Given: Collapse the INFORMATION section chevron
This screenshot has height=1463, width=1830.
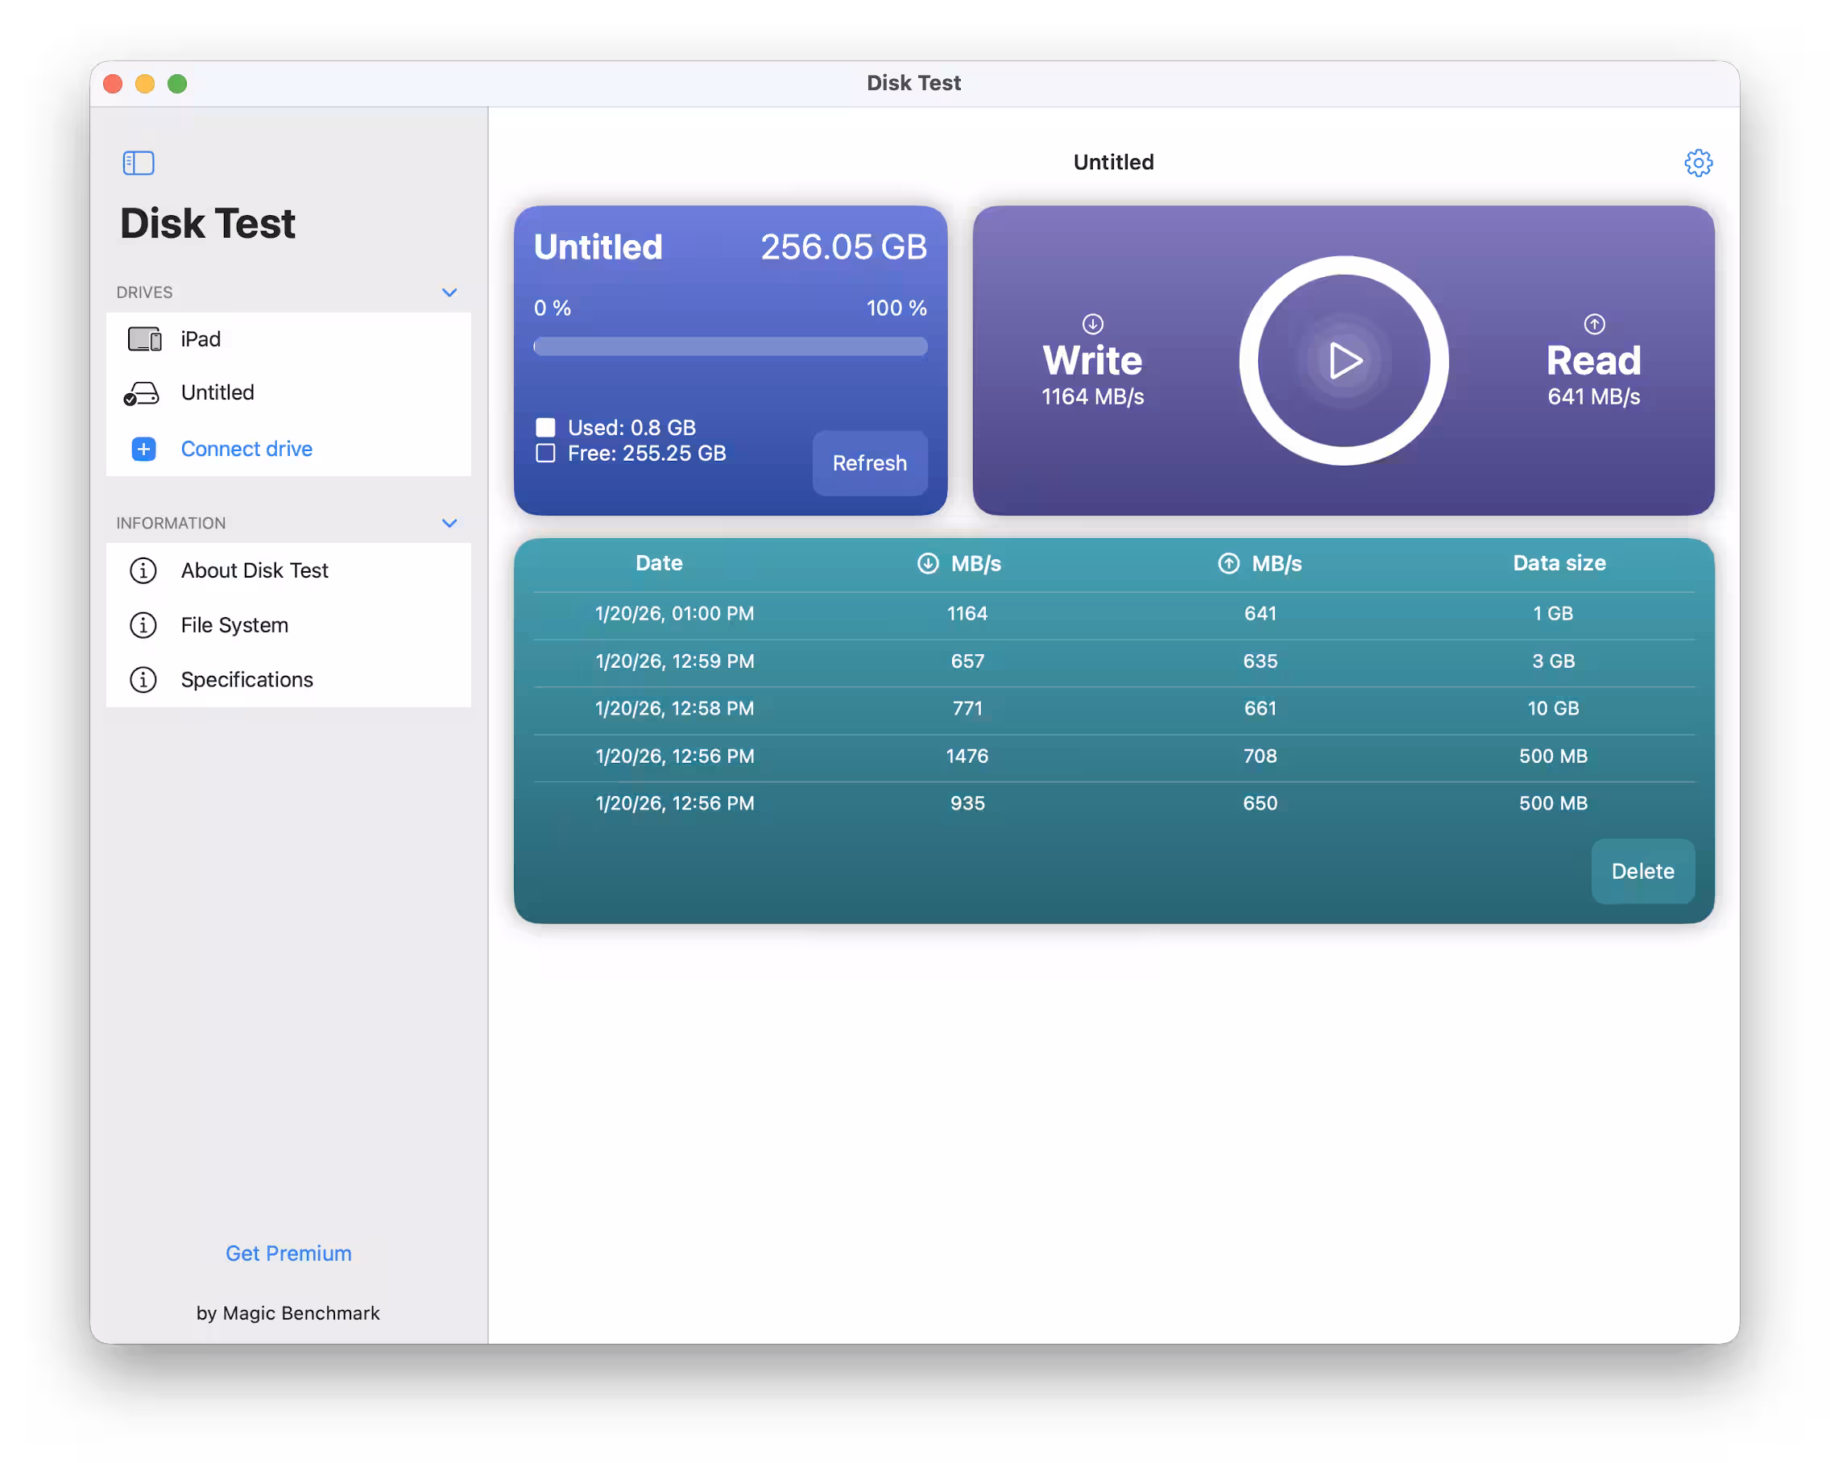Looking at the screenshot, I should click(x=449, y=523).
